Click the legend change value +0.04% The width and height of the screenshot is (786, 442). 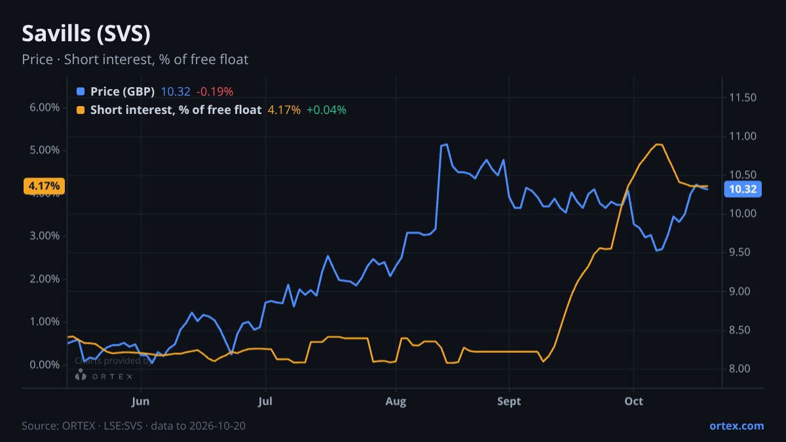[326, 110]
